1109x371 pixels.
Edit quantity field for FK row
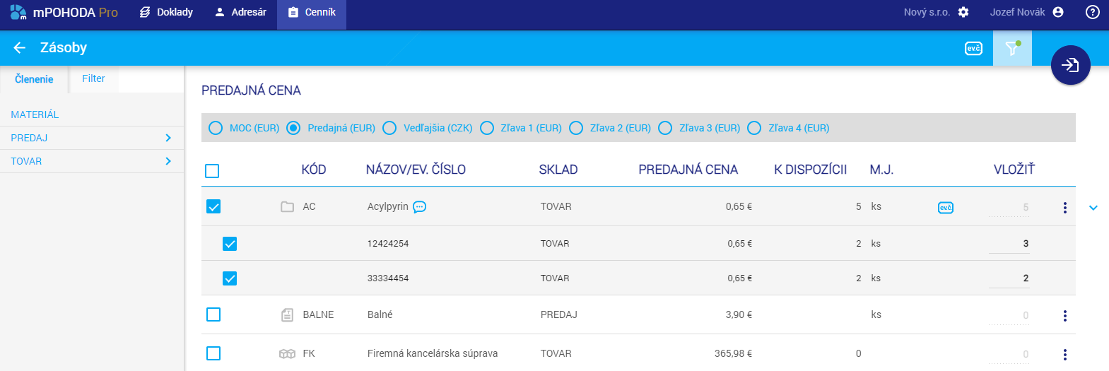(x=1009, y=355)
